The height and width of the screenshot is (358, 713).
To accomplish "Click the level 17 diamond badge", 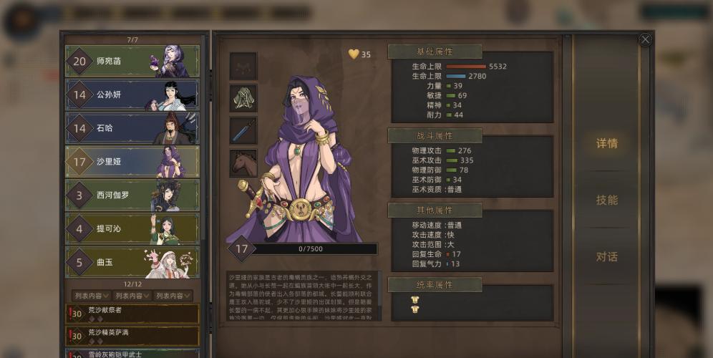I will [x=241, y=249].
